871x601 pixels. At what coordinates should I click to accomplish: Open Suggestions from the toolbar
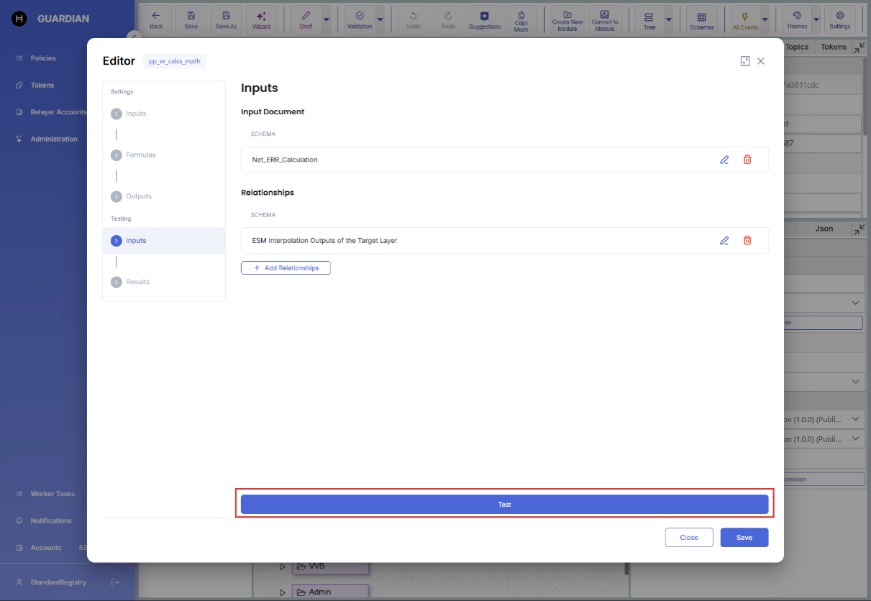[484, 20]
